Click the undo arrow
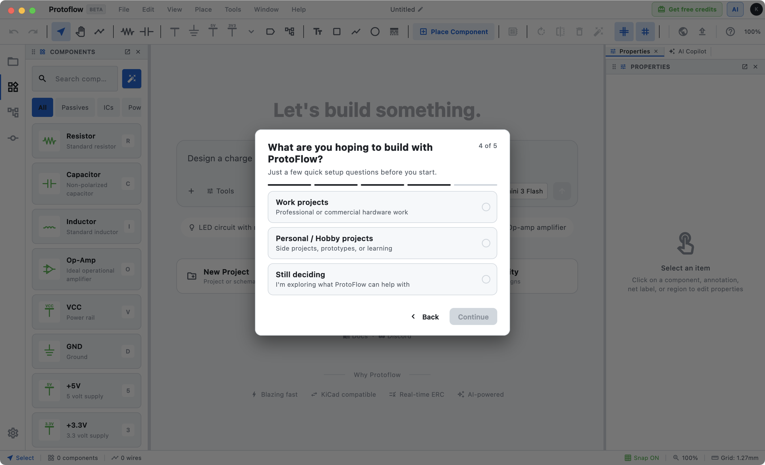The image size is (765, 465). (14, 31)
